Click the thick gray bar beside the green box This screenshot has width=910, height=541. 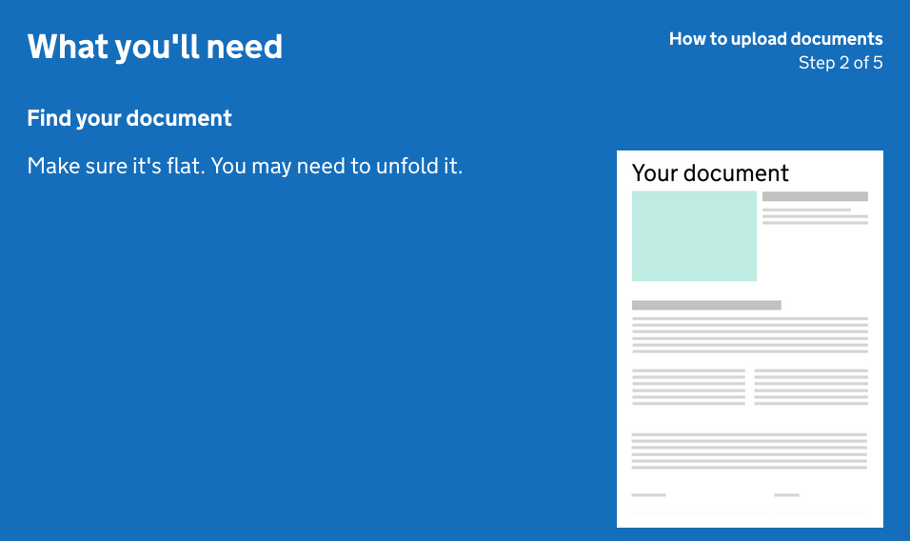pyautogui.click(x=815, y=196)
